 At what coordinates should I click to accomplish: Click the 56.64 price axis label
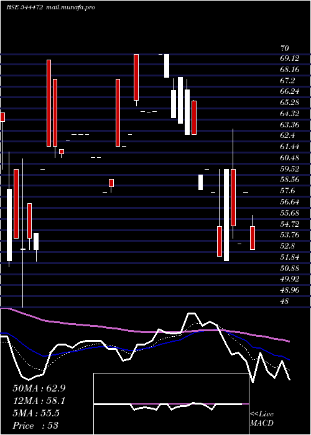pos(290,202)
